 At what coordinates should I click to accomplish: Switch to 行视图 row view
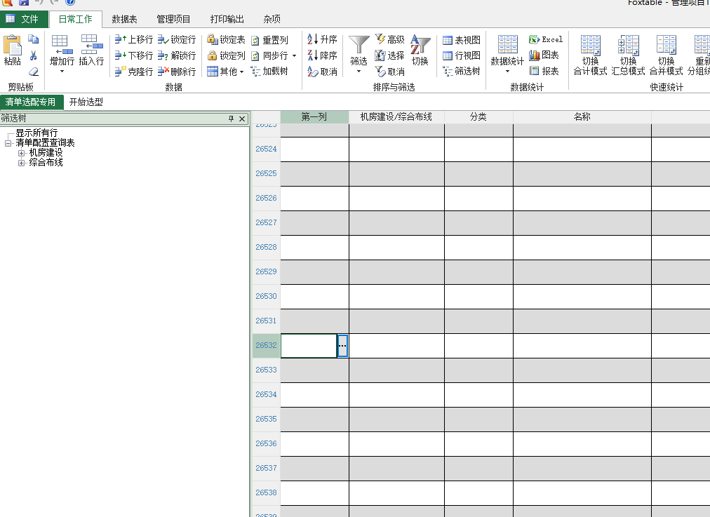click(x=461, y=55)
